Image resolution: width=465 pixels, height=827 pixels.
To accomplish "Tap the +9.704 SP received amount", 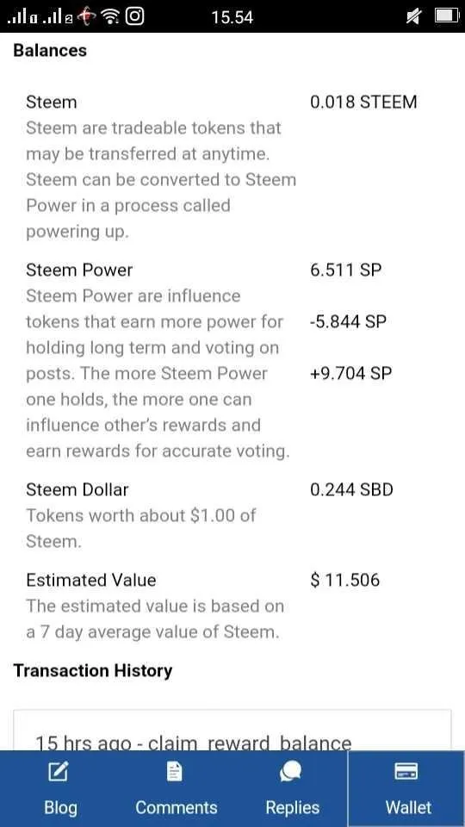I will pyautogui.click(x=350, y=373).
